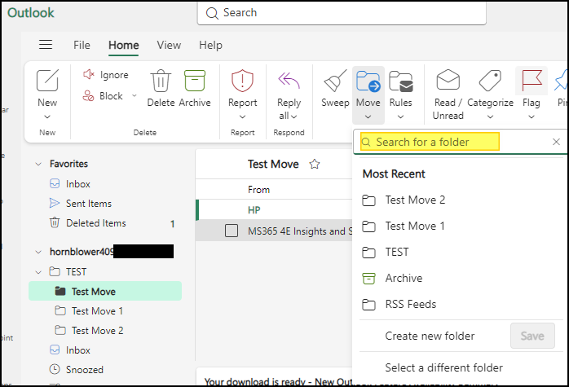Click the Sweep broom icon
This screenshot has width=569, height=387.
335,81
